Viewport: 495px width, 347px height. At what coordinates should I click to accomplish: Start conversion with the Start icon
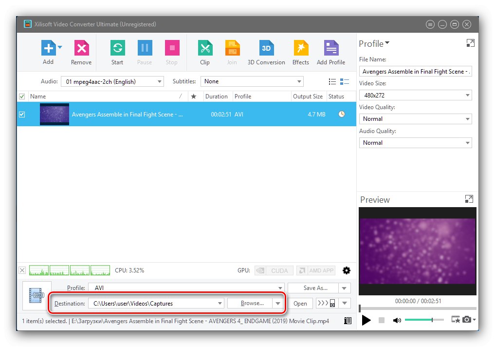click(117, 48)
